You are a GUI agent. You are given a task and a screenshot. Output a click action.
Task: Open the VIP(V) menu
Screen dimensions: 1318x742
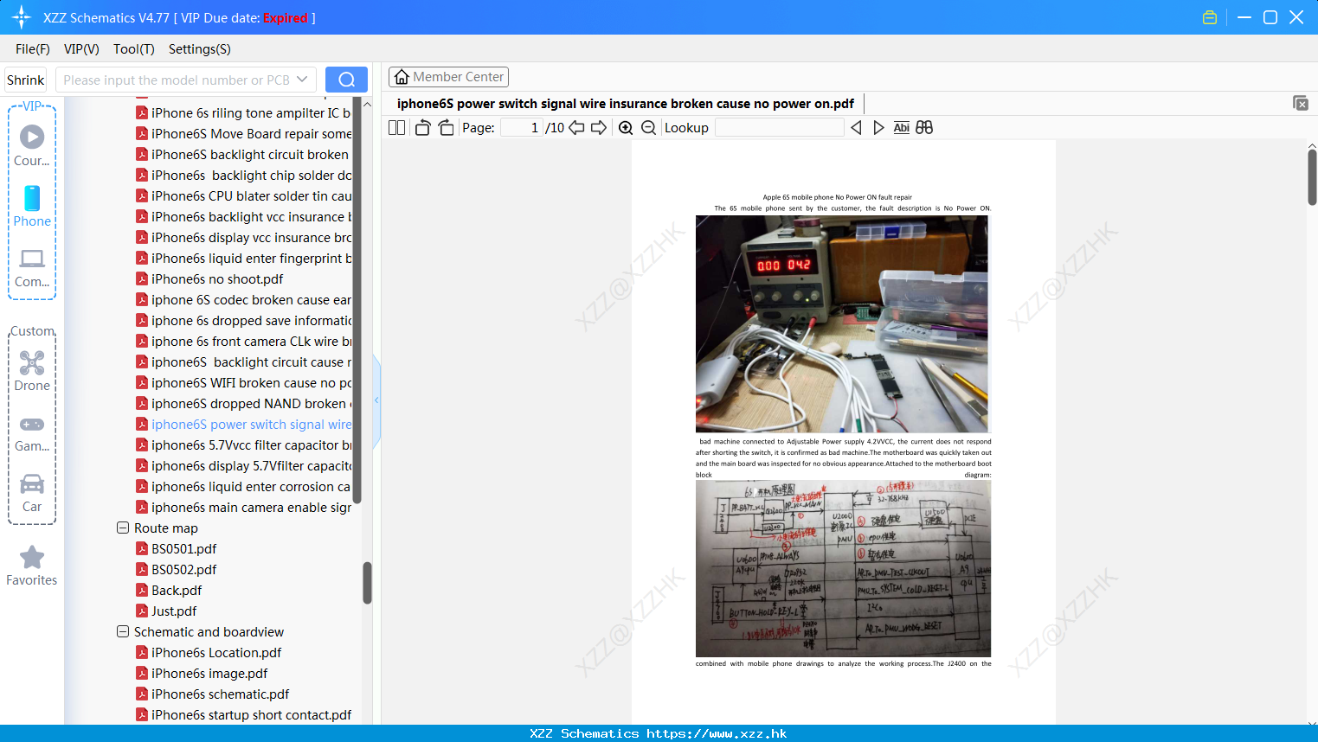point(81,48)
